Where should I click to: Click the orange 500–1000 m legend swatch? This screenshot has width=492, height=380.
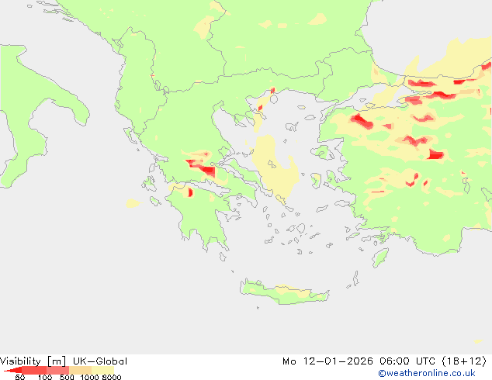point(81,370)
